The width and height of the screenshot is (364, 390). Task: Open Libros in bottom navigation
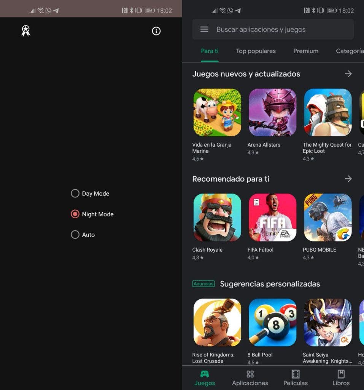(341, 378)
